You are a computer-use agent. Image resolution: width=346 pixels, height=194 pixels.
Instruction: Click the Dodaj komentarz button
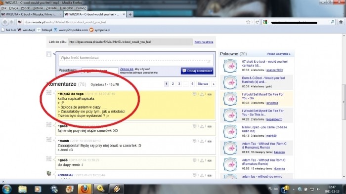tap(197, 71)
